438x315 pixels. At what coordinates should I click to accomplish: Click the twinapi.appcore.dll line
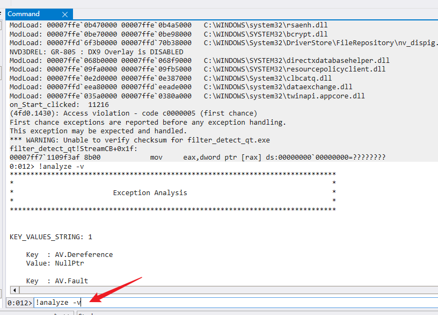pyautogui.click(x=187, y=96)
